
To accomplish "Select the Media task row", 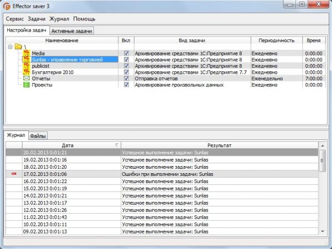I will 38,53.
